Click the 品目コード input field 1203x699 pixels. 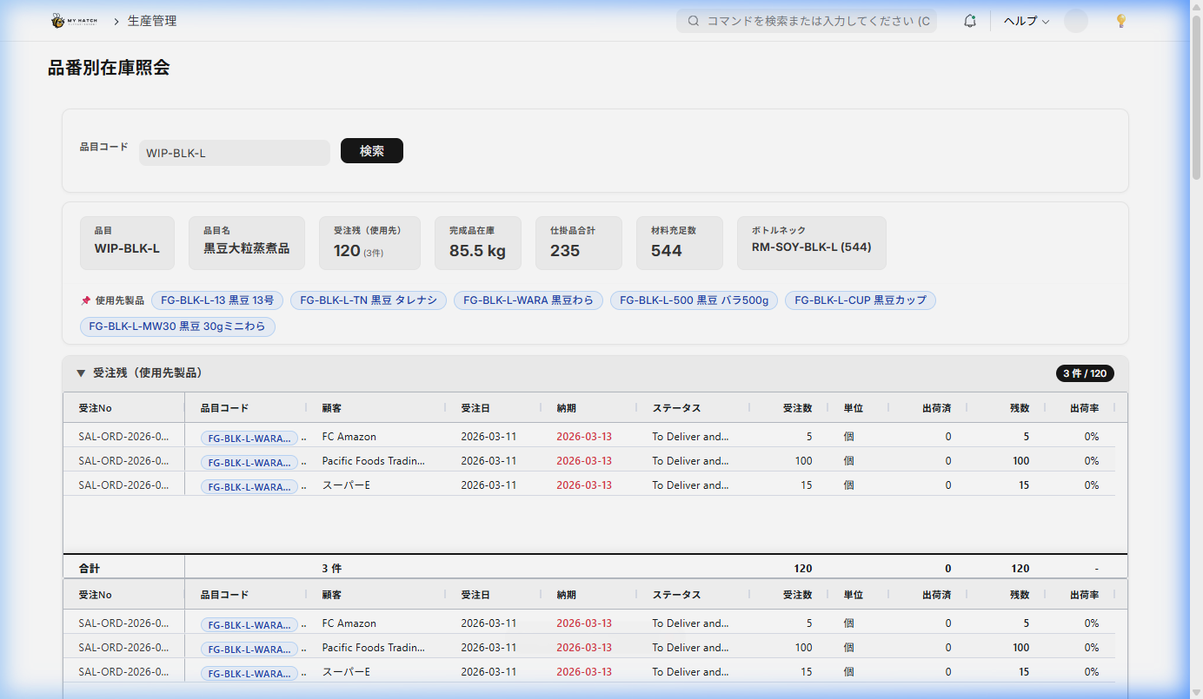click(234, 152)
